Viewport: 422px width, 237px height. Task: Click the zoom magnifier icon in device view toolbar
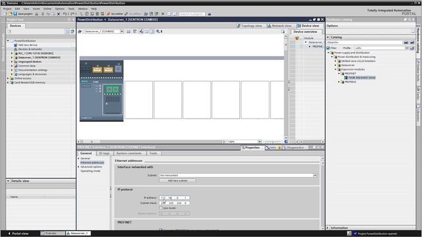pos(158,32)
